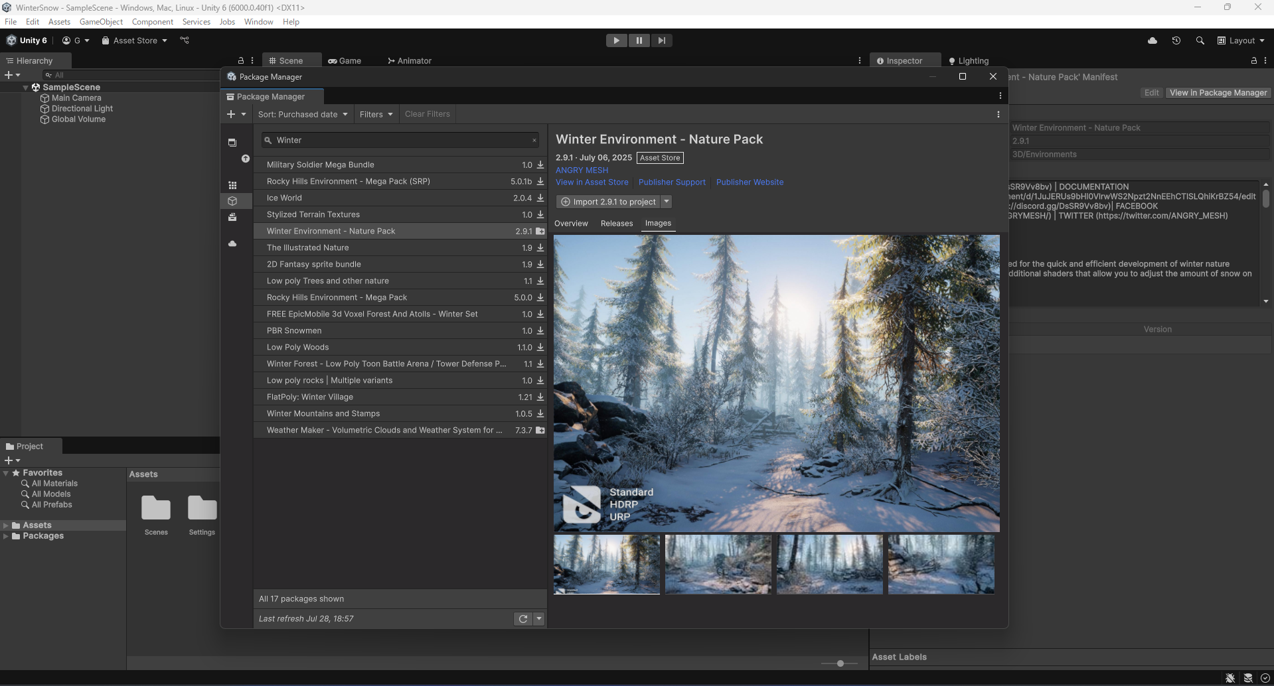Open the Package Manager kebab menu below the close button
This screenshot has height=686, width=1274.
[1000, 96]
